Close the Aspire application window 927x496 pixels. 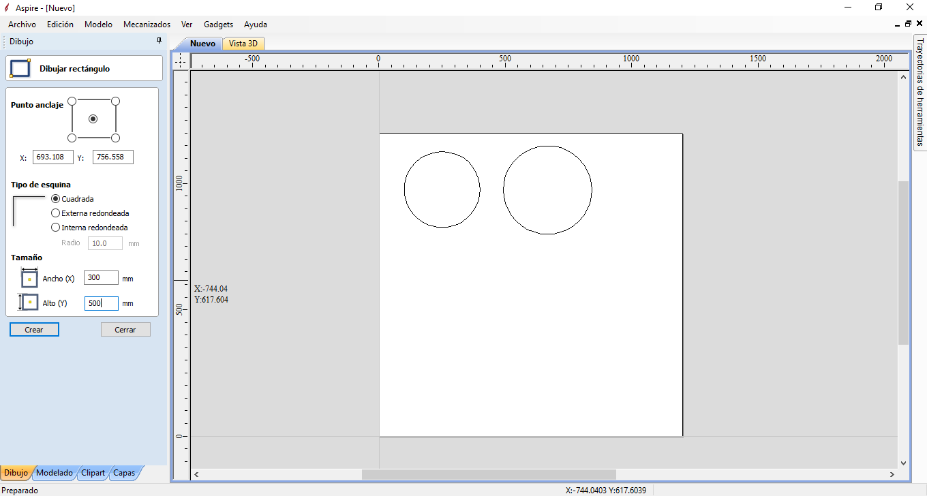[910, 7]
